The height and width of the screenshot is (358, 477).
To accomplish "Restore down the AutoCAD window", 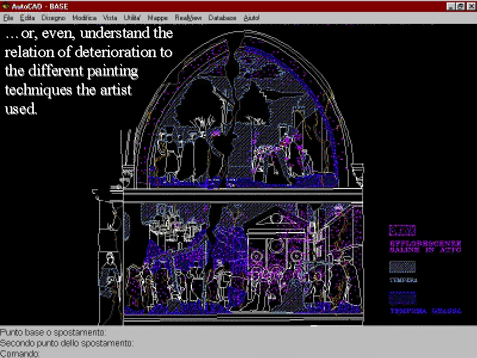I will pos(460,7).
